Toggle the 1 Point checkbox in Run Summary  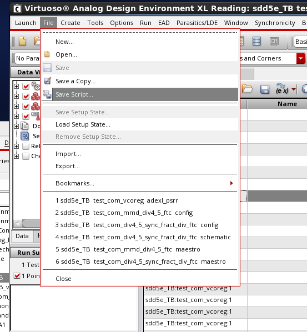pos(17,276)
